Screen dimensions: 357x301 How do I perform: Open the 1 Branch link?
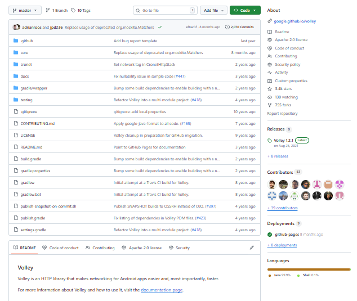pyautogui.click(x=57, y=10)
